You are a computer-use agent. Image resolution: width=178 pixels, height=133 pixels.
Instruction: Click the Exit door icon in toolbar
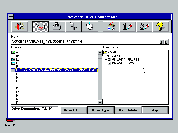coord(19,27)
